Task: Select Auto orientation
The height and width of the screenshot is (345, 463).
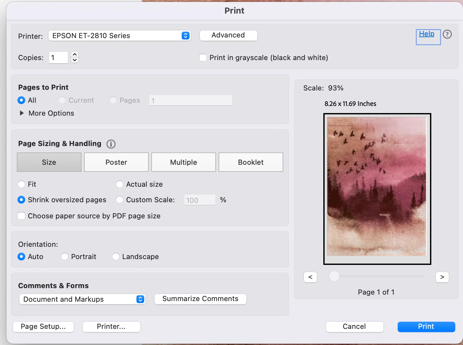Action: click(x=21, y=256)
